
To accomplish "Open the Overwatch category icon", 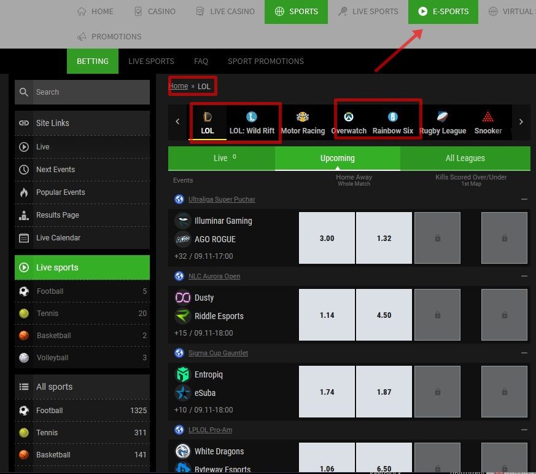I will click(x=349, y=117).
